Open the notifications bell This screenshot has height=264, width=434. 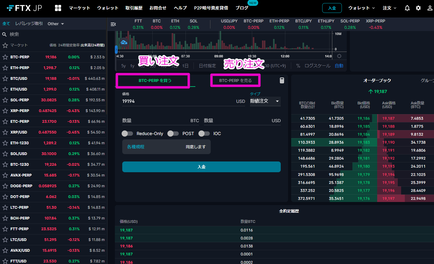(x=407, y=8)
